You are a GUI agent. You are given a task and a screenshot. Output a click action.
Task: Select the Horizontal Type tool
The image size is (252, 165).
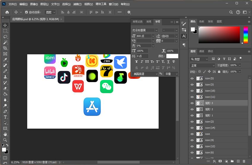5,117
